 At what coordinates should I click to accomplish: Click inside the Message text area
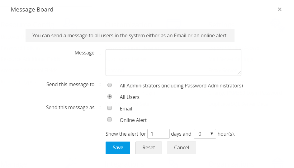[173, 62]
